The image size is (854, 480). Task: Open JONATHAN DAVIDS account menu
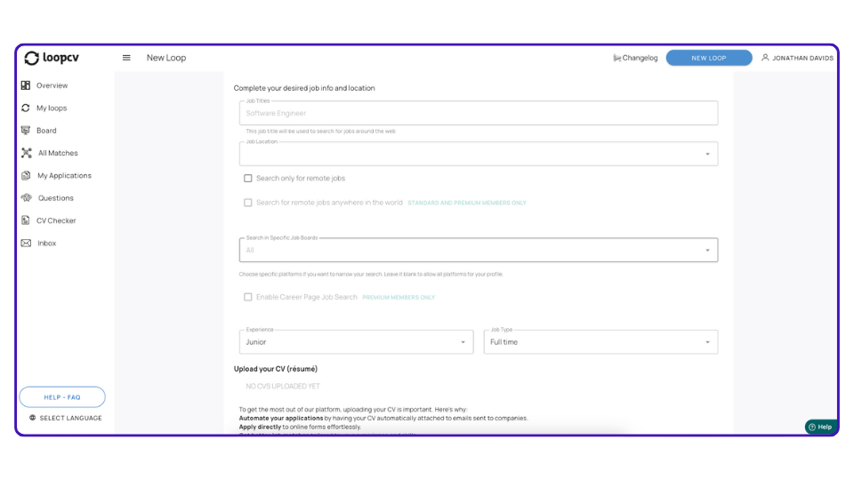pyautogui.click(x=797, y=58)
